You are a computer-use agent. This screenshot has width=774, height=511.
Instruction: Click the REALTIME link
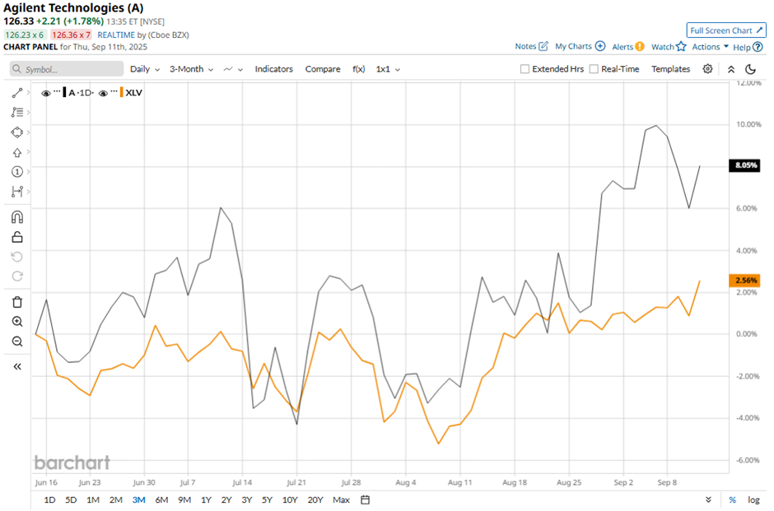pyautogui.click(x=116, y=35)
